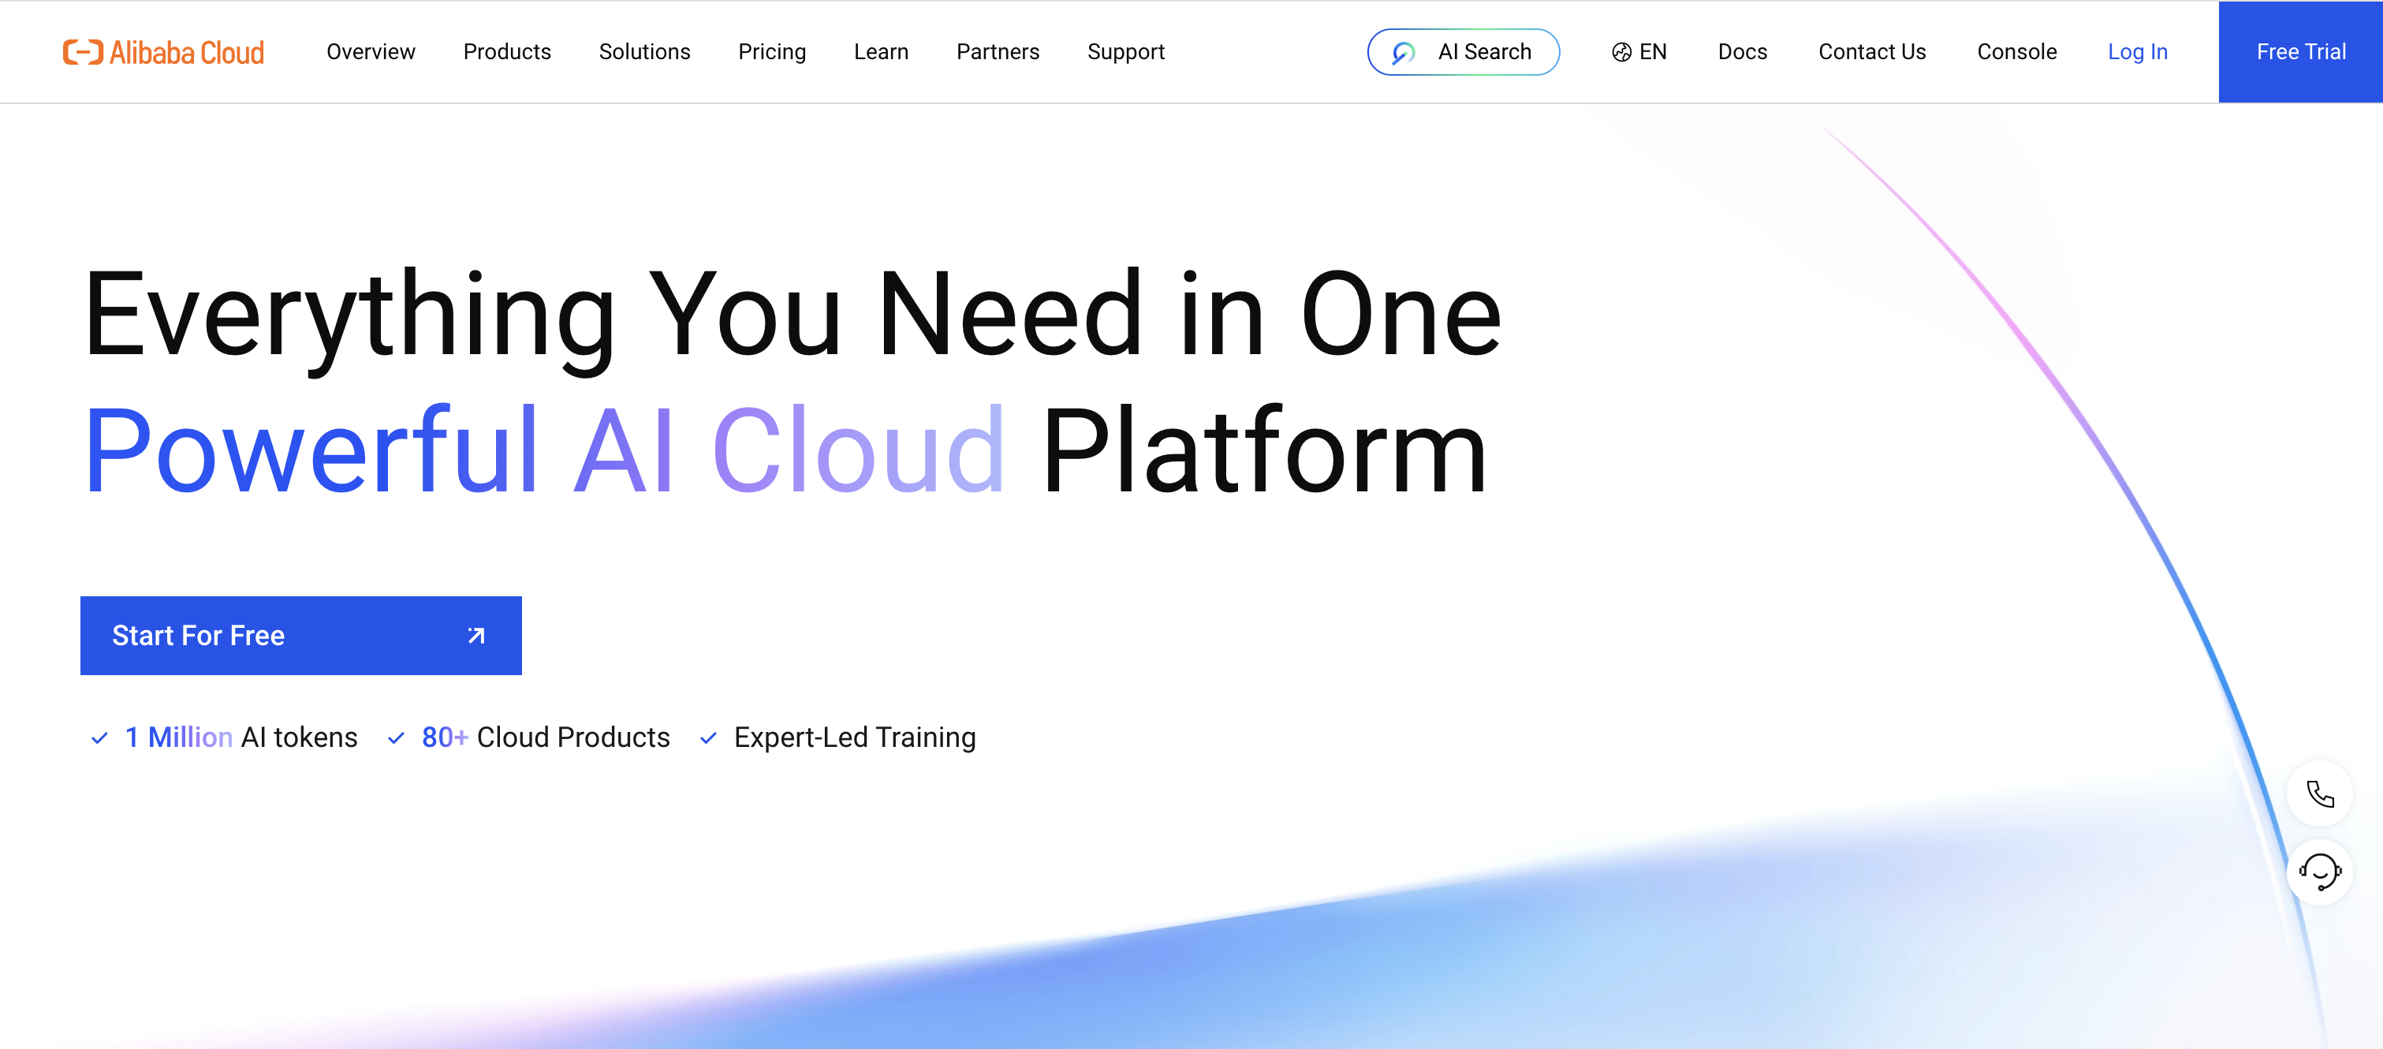Image resolution: width=2383 pixels, height=1049 pixels.
Task: Open the headset support chat icon
Action: click(2319, 872)
